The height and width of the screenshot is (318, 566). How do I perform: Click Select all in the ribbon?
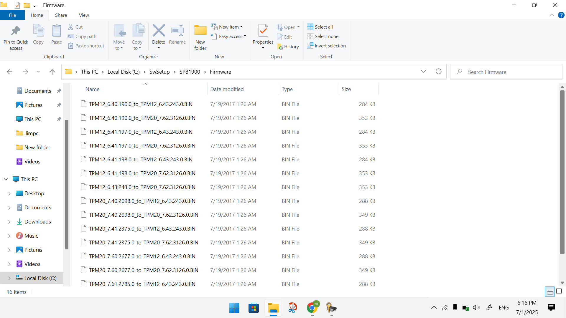(320, 27)
